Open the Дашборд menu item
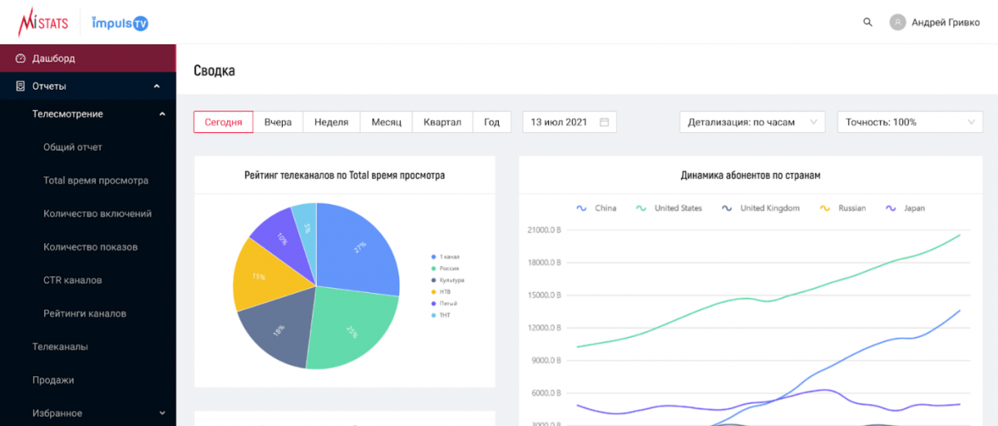 87,58
